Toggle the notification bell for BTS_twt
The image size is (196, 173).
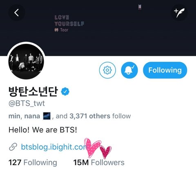129,70
